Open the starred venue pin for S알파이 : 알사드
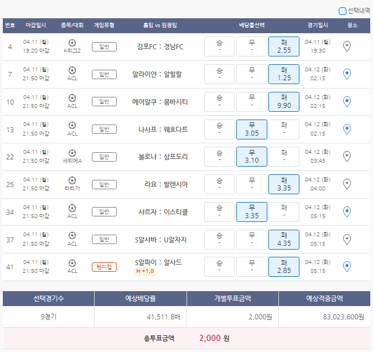Viewport: 373px width, 352px height. coord(347,267)
